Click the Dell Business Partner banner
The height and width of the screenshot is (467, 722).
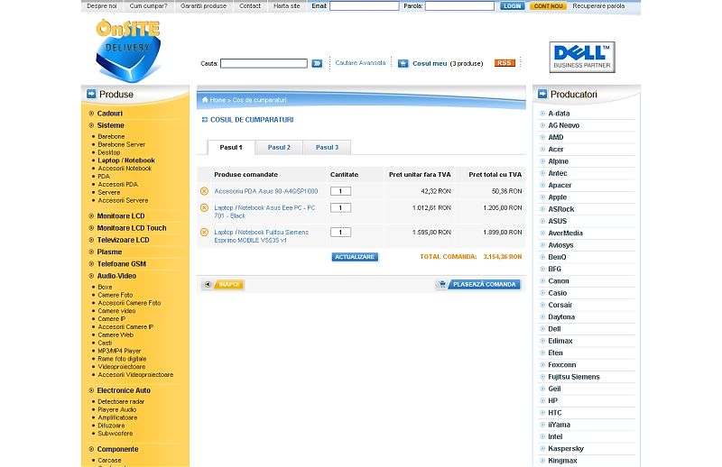point(582,57)
